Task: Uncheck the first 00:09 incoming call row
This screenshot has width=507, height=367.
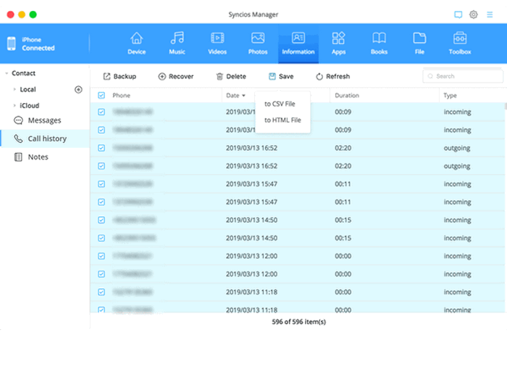Action: click(101, 112)
